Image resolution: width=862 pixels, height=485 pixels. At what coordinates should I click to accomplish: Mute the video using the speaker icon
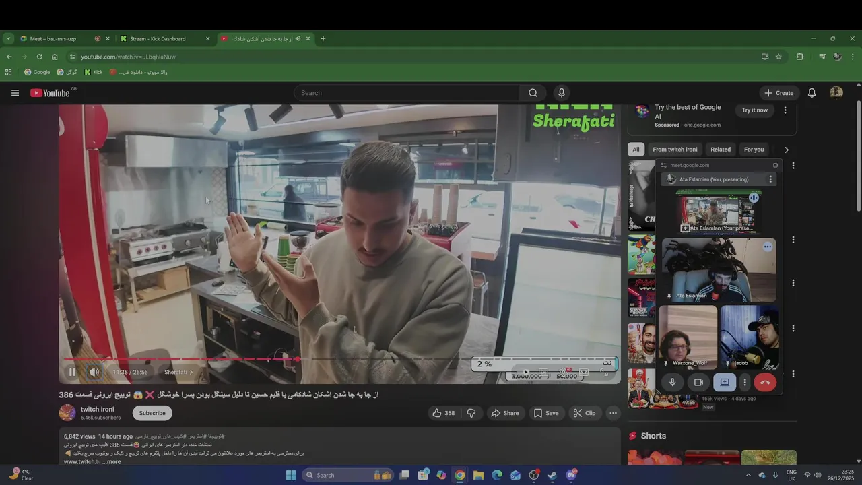pyautogui.click(x=94, y=372)
